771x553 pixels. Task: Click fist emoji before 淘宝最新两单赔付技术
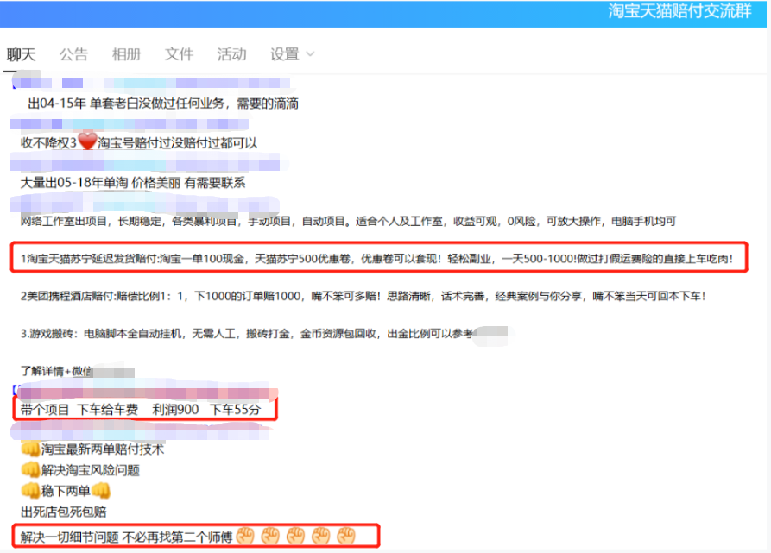click(30, 449)
